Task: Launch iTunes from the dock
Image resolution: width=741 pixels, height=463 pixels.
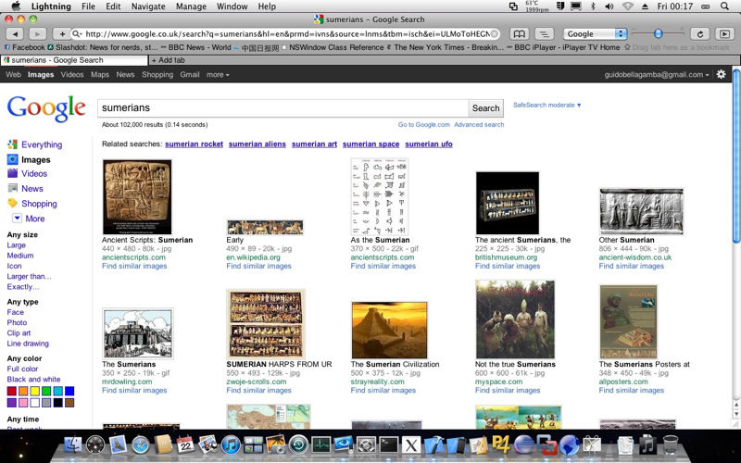Action: [231, 445]
